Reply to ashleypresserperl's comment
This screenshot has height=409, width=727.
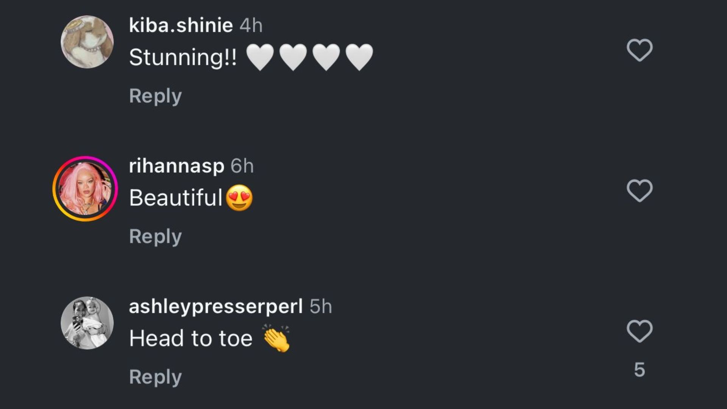pyautogui.click(x=155, y=377)
